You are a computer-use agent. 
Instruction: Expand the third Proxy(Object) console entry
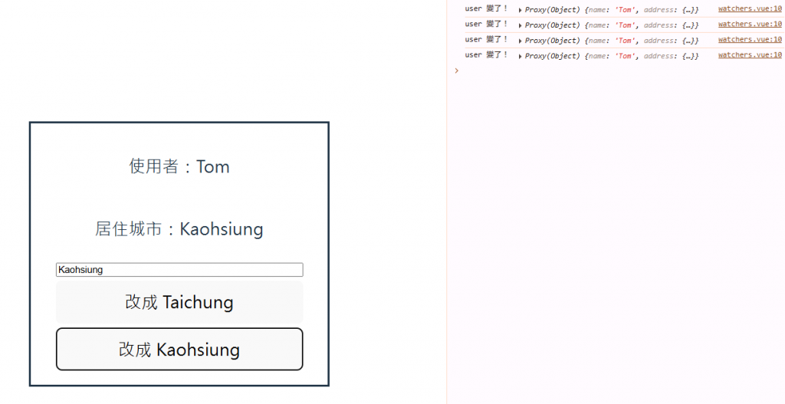coord(521,41)
